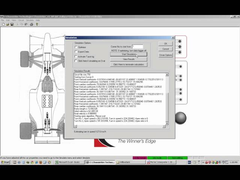Select the 'Initial velocity is 62.285128' line
Image resolution: width=240 pixels, height=180 pixels.
pyautogui.click(x=86, y=111)
